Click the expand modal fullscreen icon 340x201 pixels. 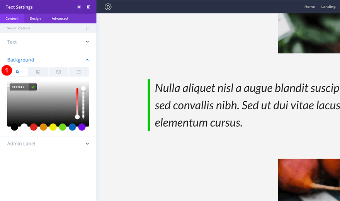(79, 7)
